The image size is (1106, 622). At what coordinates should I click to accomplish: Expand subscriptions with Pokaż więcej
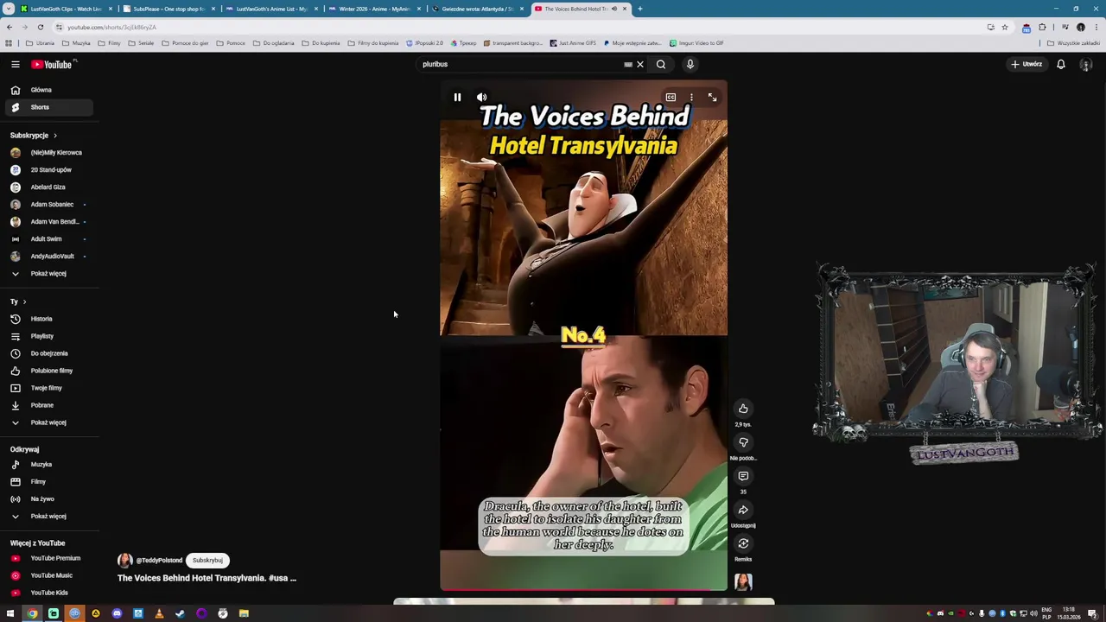click(x=48, y=273)
